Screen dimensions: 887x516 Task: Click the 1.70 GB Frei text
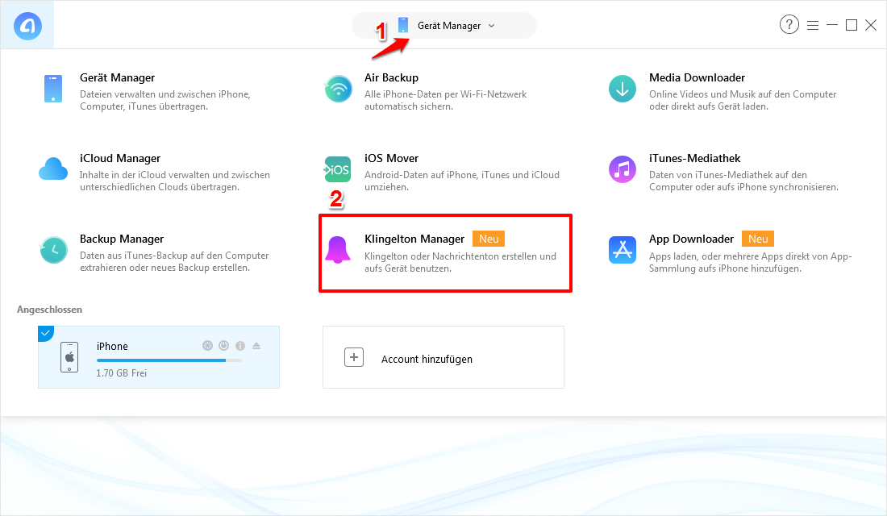tap(121, 372)
